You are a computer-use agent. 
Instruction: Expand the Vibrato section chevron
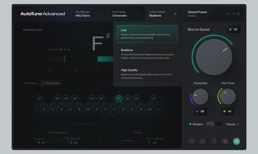click(x=145, y=132)
